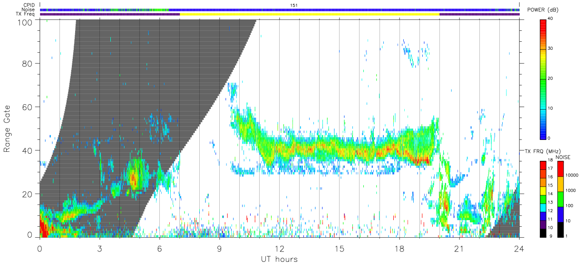The height and width of the screenshot is (269, 584).
Task: Click the 6 tick on UT hours axis
Action: click(x=159, y=249)
